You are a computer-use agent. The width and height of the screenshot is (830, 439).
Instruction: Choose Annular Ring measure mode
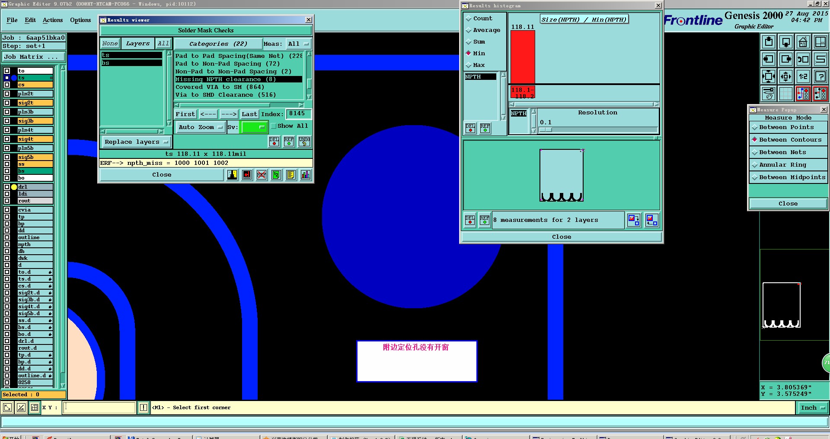788,165
